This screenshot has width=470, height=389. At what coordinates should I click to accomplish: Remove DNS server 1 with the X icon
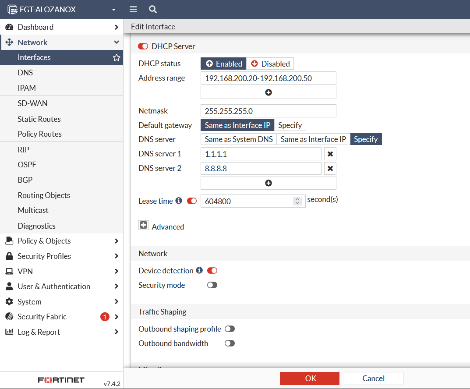coord(330,154)
